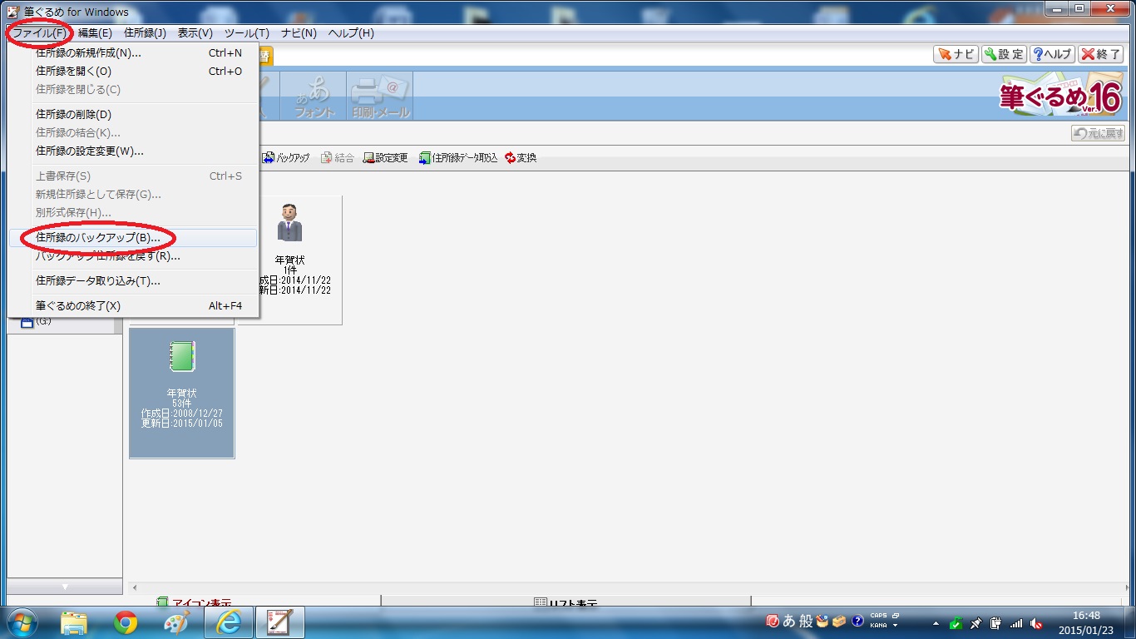Screen dimensions: 1136x639
Task: Click the greyed 上書保存(S) menu item
Action: pos(134,176)
